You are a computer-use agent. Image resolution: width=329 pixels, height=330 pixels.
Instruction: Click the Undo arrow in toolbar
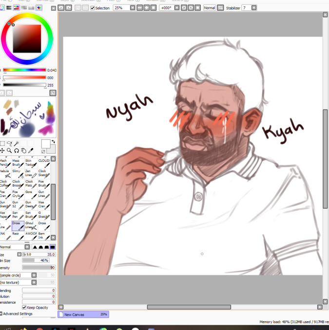point(61,8)
